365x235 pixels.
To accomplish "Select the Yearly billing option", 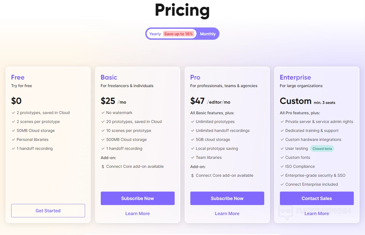I will pyautogui.click(x=155, y=34).
